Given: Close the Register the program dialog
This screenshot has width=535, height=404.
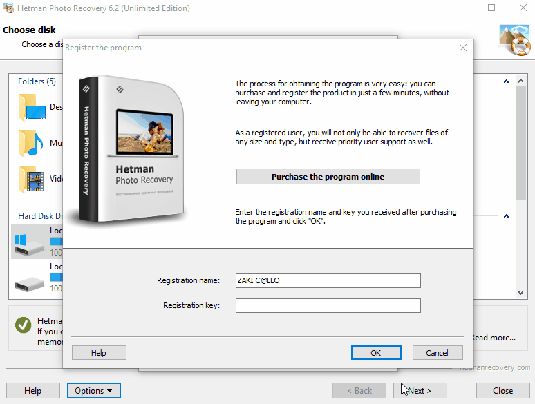Looking at the screenshot, I should pos(463,48).
